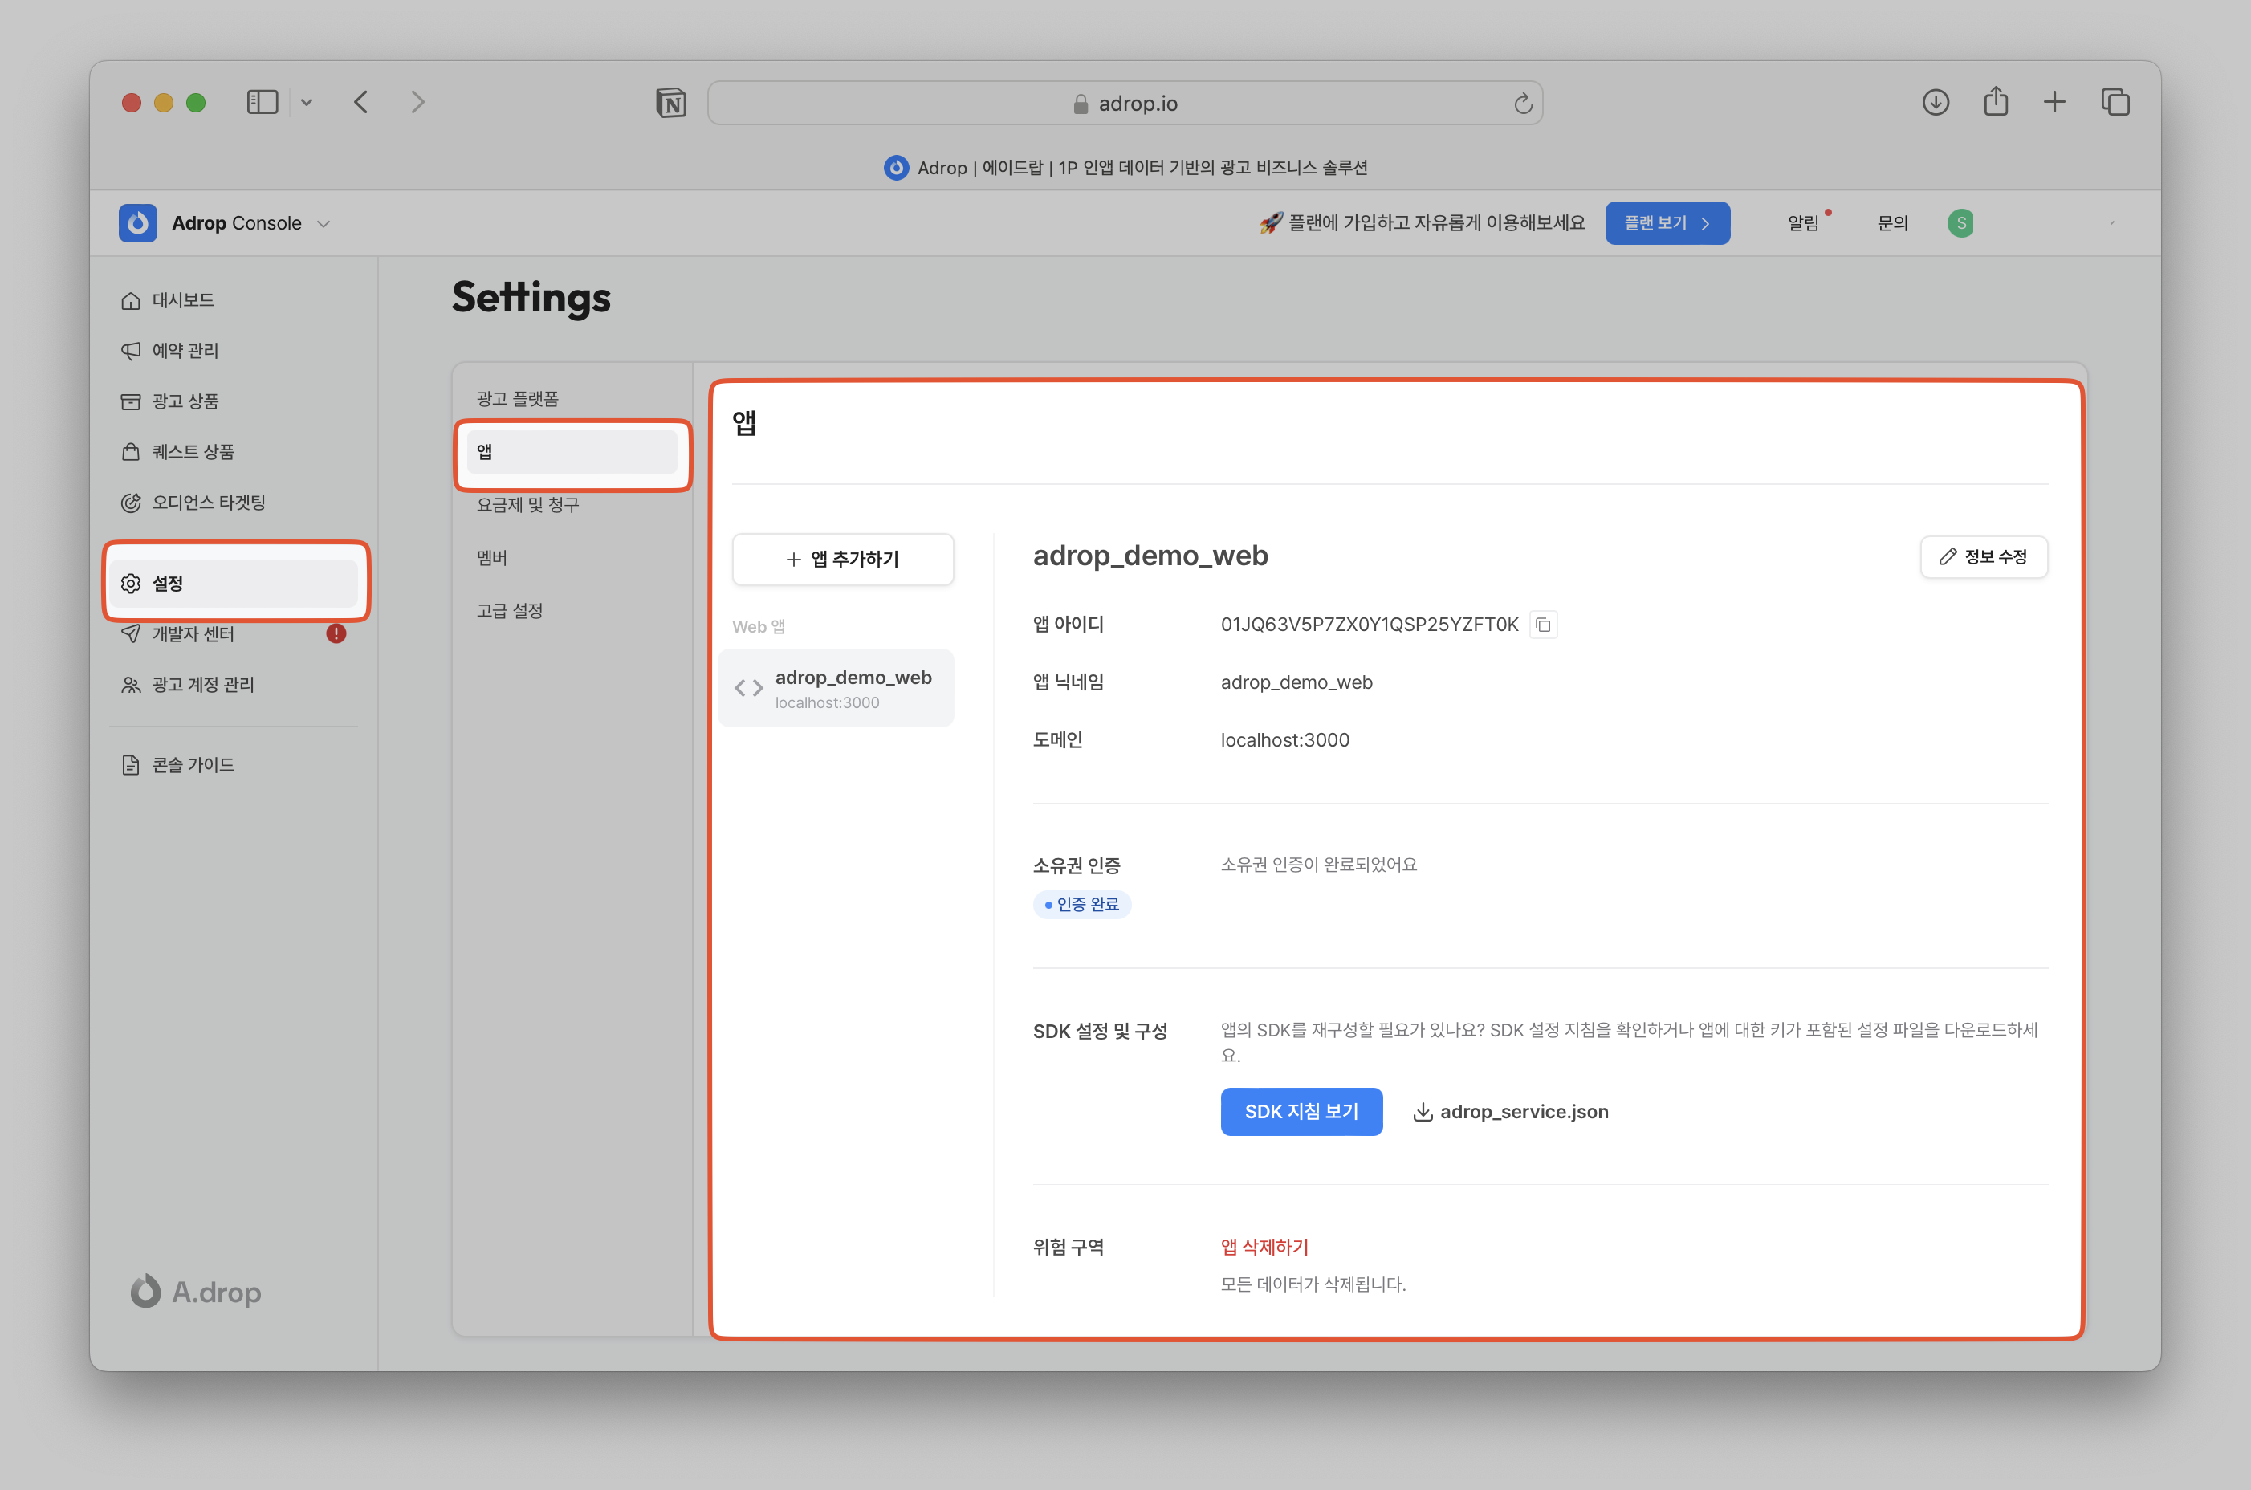
Task: Open 오디언스 타겟팅 in the sidebar
Action: (x=208, y=503)
